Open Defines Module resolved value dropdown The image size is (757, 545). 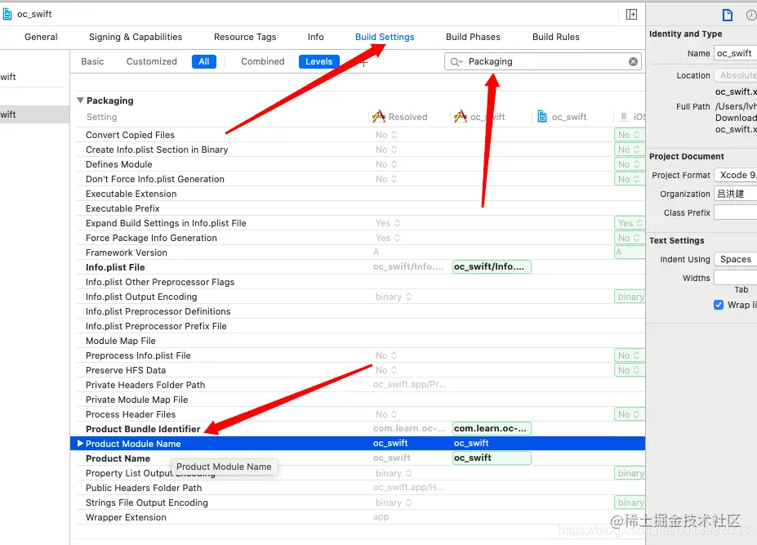pos(386,164)
